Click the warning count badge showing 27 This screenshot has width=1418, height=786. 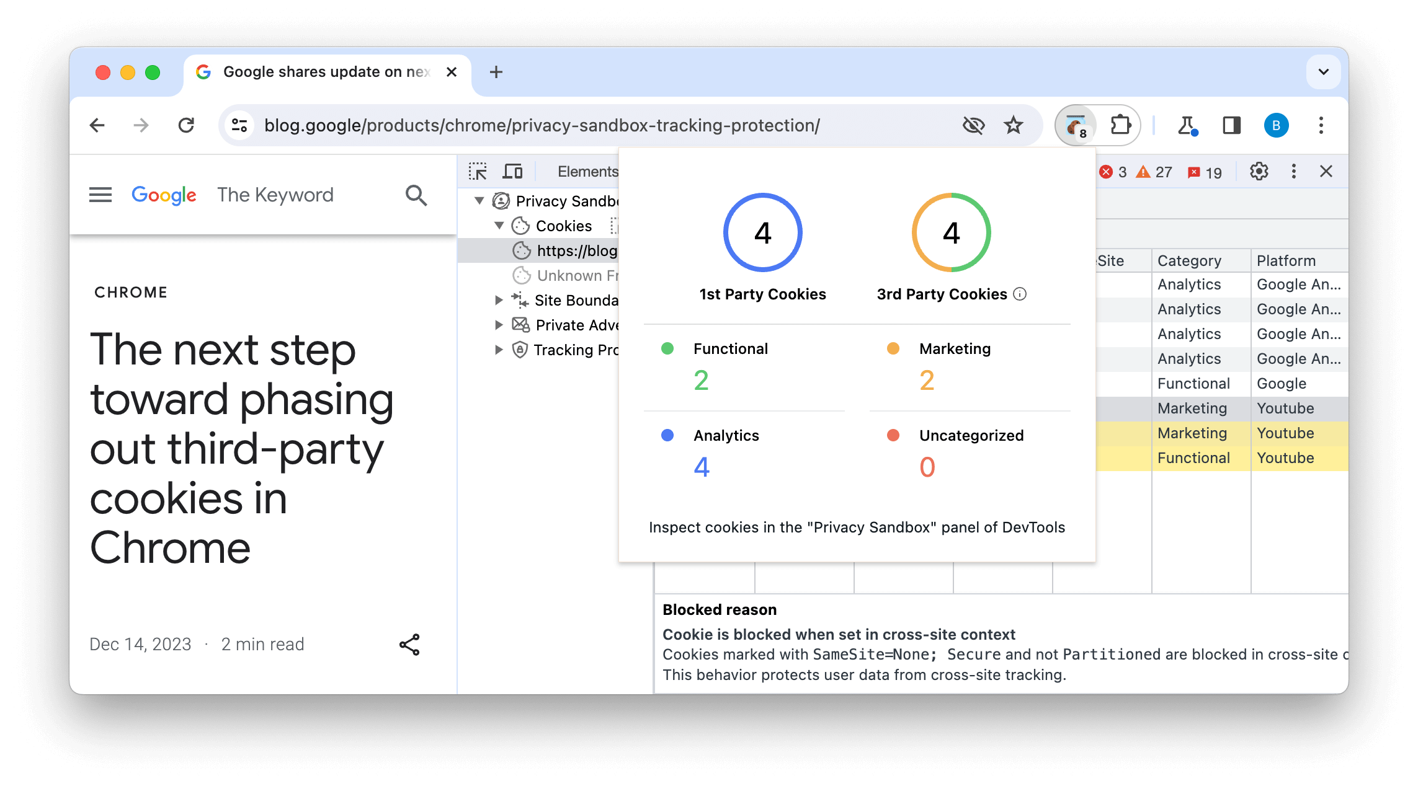coord(1153,170)
